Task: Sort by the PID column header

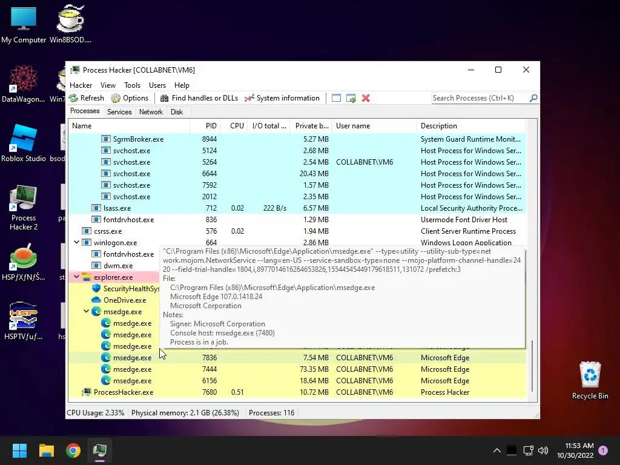Action: pyautogui.click(x=205, y=126)
